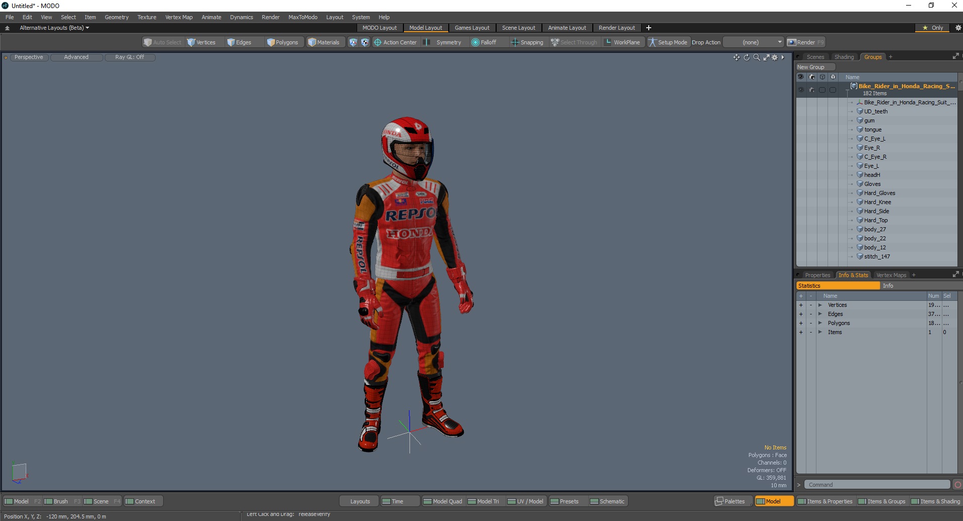The image size is (963, 521).
Task: Open the Action Center options
Action: [x=395, y=42]
